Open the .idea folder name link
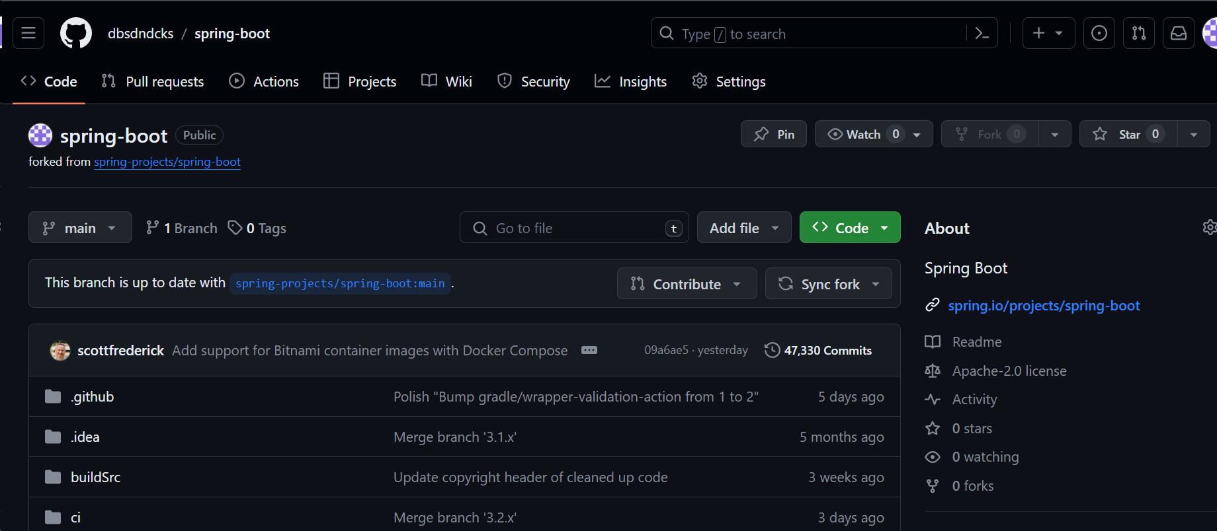1217x531 pixels. [x=85, y=437]
